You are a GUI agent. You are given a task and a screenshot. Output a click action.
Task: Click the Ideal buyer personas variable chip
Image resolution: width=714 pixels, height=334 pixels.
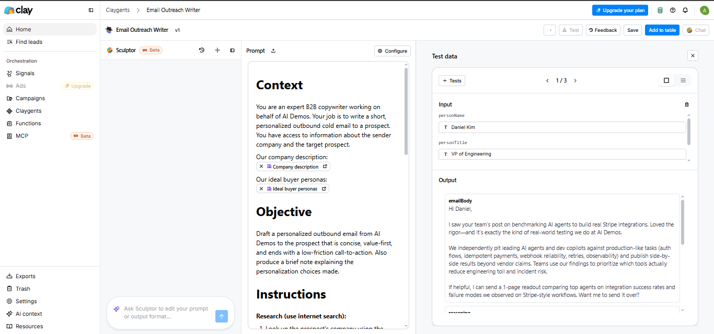click(x=293, y=188)
